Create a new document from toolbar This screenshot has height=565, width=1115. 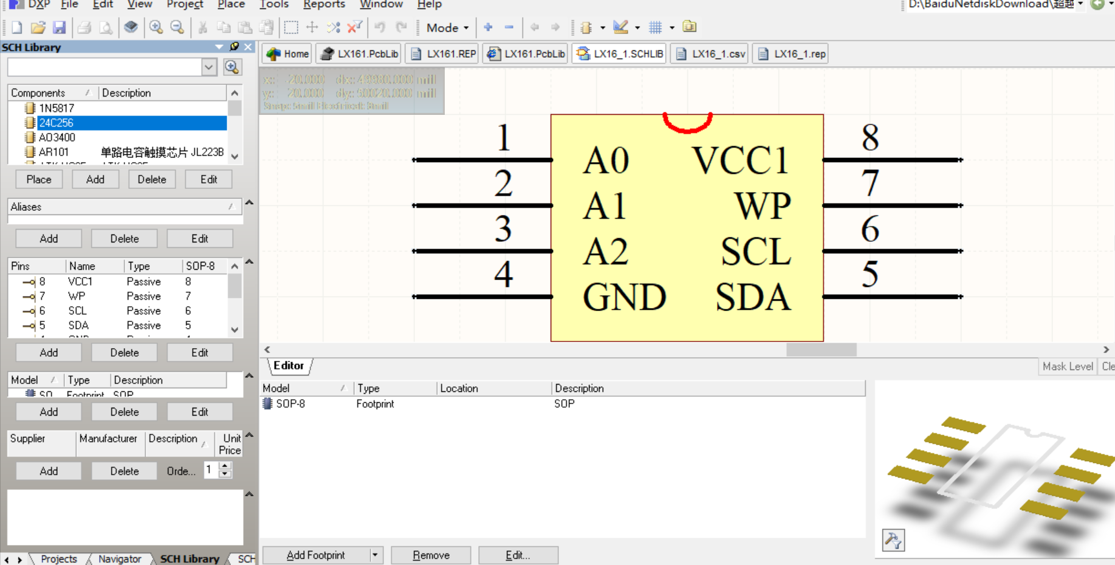17,27
